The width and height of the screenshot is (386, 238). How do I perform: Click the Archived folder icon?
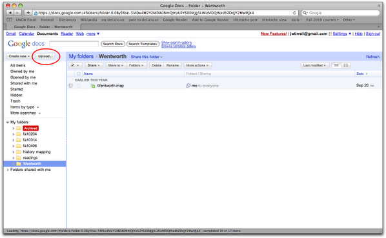coord(19,128)
